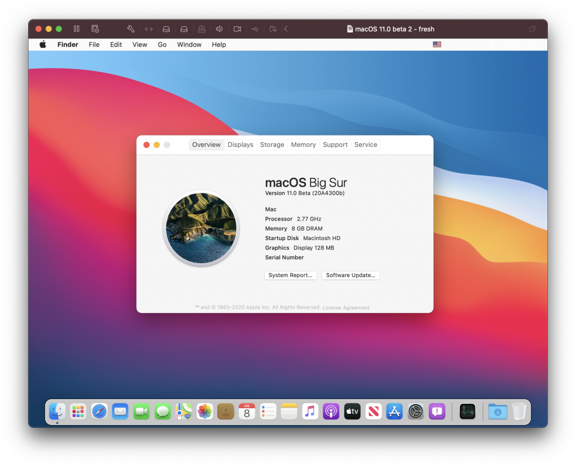Click the USB devices icon in VM toolbar

point(255,29)
